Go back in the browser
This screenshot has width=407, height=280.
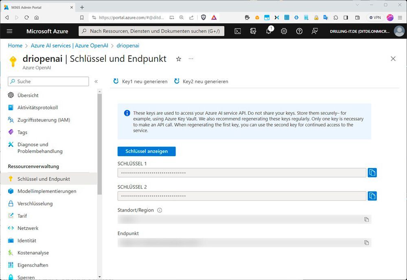click(x=7, y=17)
